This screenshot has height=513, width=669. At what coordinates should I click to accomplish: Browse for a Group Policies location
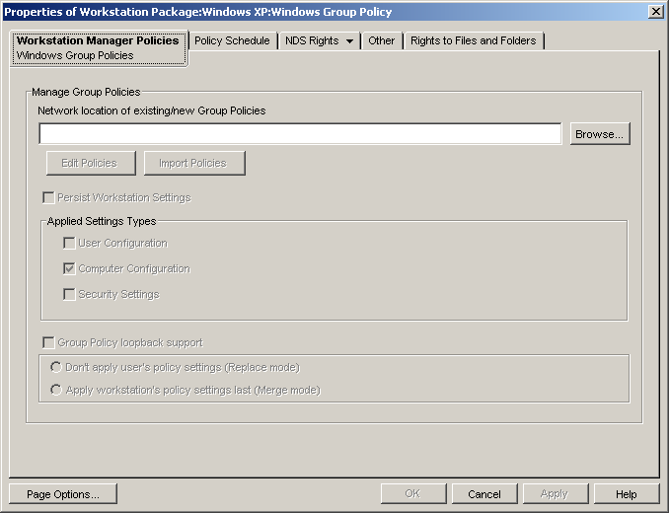[600, 134]
